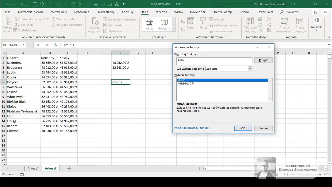332x187 pixels.
Task: Select the Geografia data type
Action: (x=164, y=25)
